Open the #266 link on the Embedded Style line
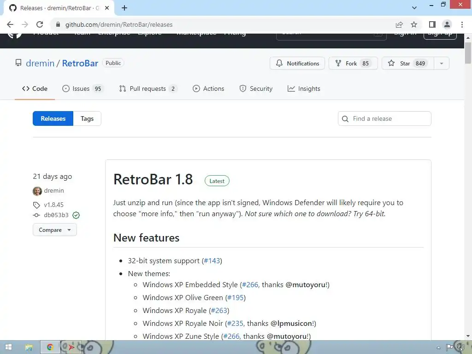This screenshot has width=472, height=354. 250,285
